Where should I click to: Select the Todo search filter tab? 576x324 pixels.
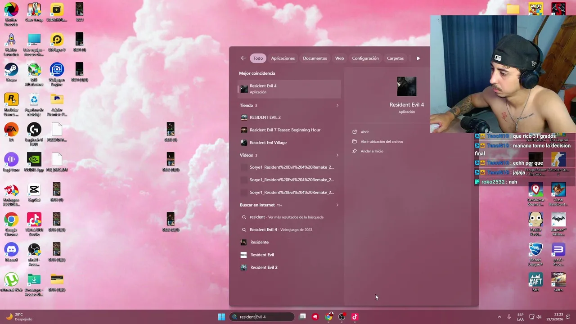tap(258, 58)
